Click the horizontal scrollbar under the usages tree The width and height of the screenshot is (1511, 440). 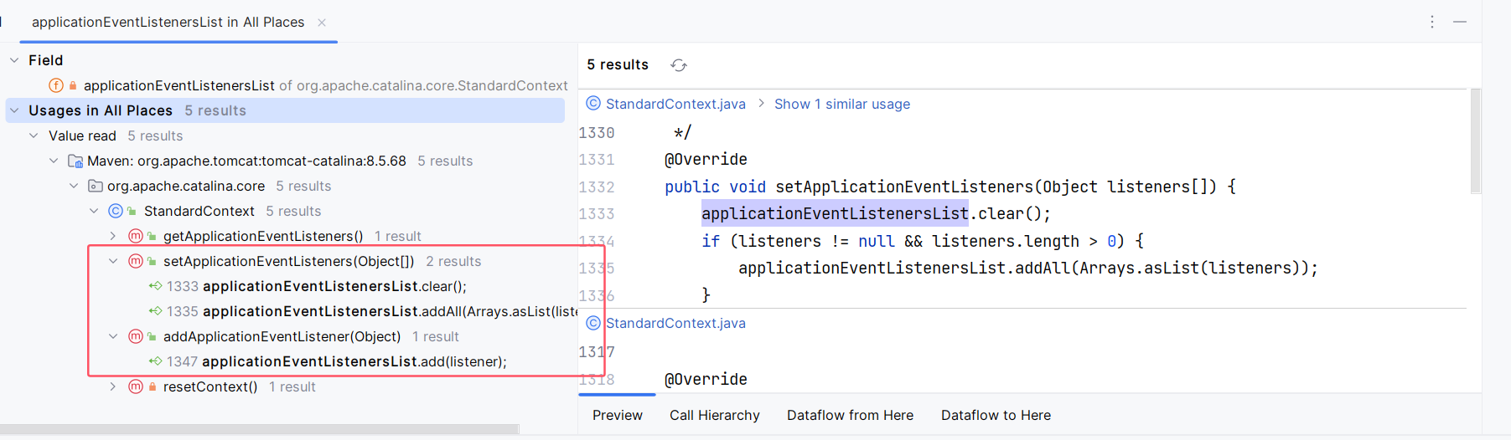coord(260,429)
